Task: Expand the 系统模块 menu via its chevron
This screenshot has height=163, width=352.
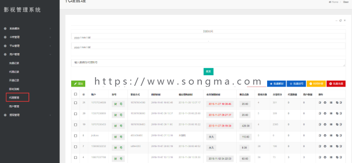Action: pos(50,28)
